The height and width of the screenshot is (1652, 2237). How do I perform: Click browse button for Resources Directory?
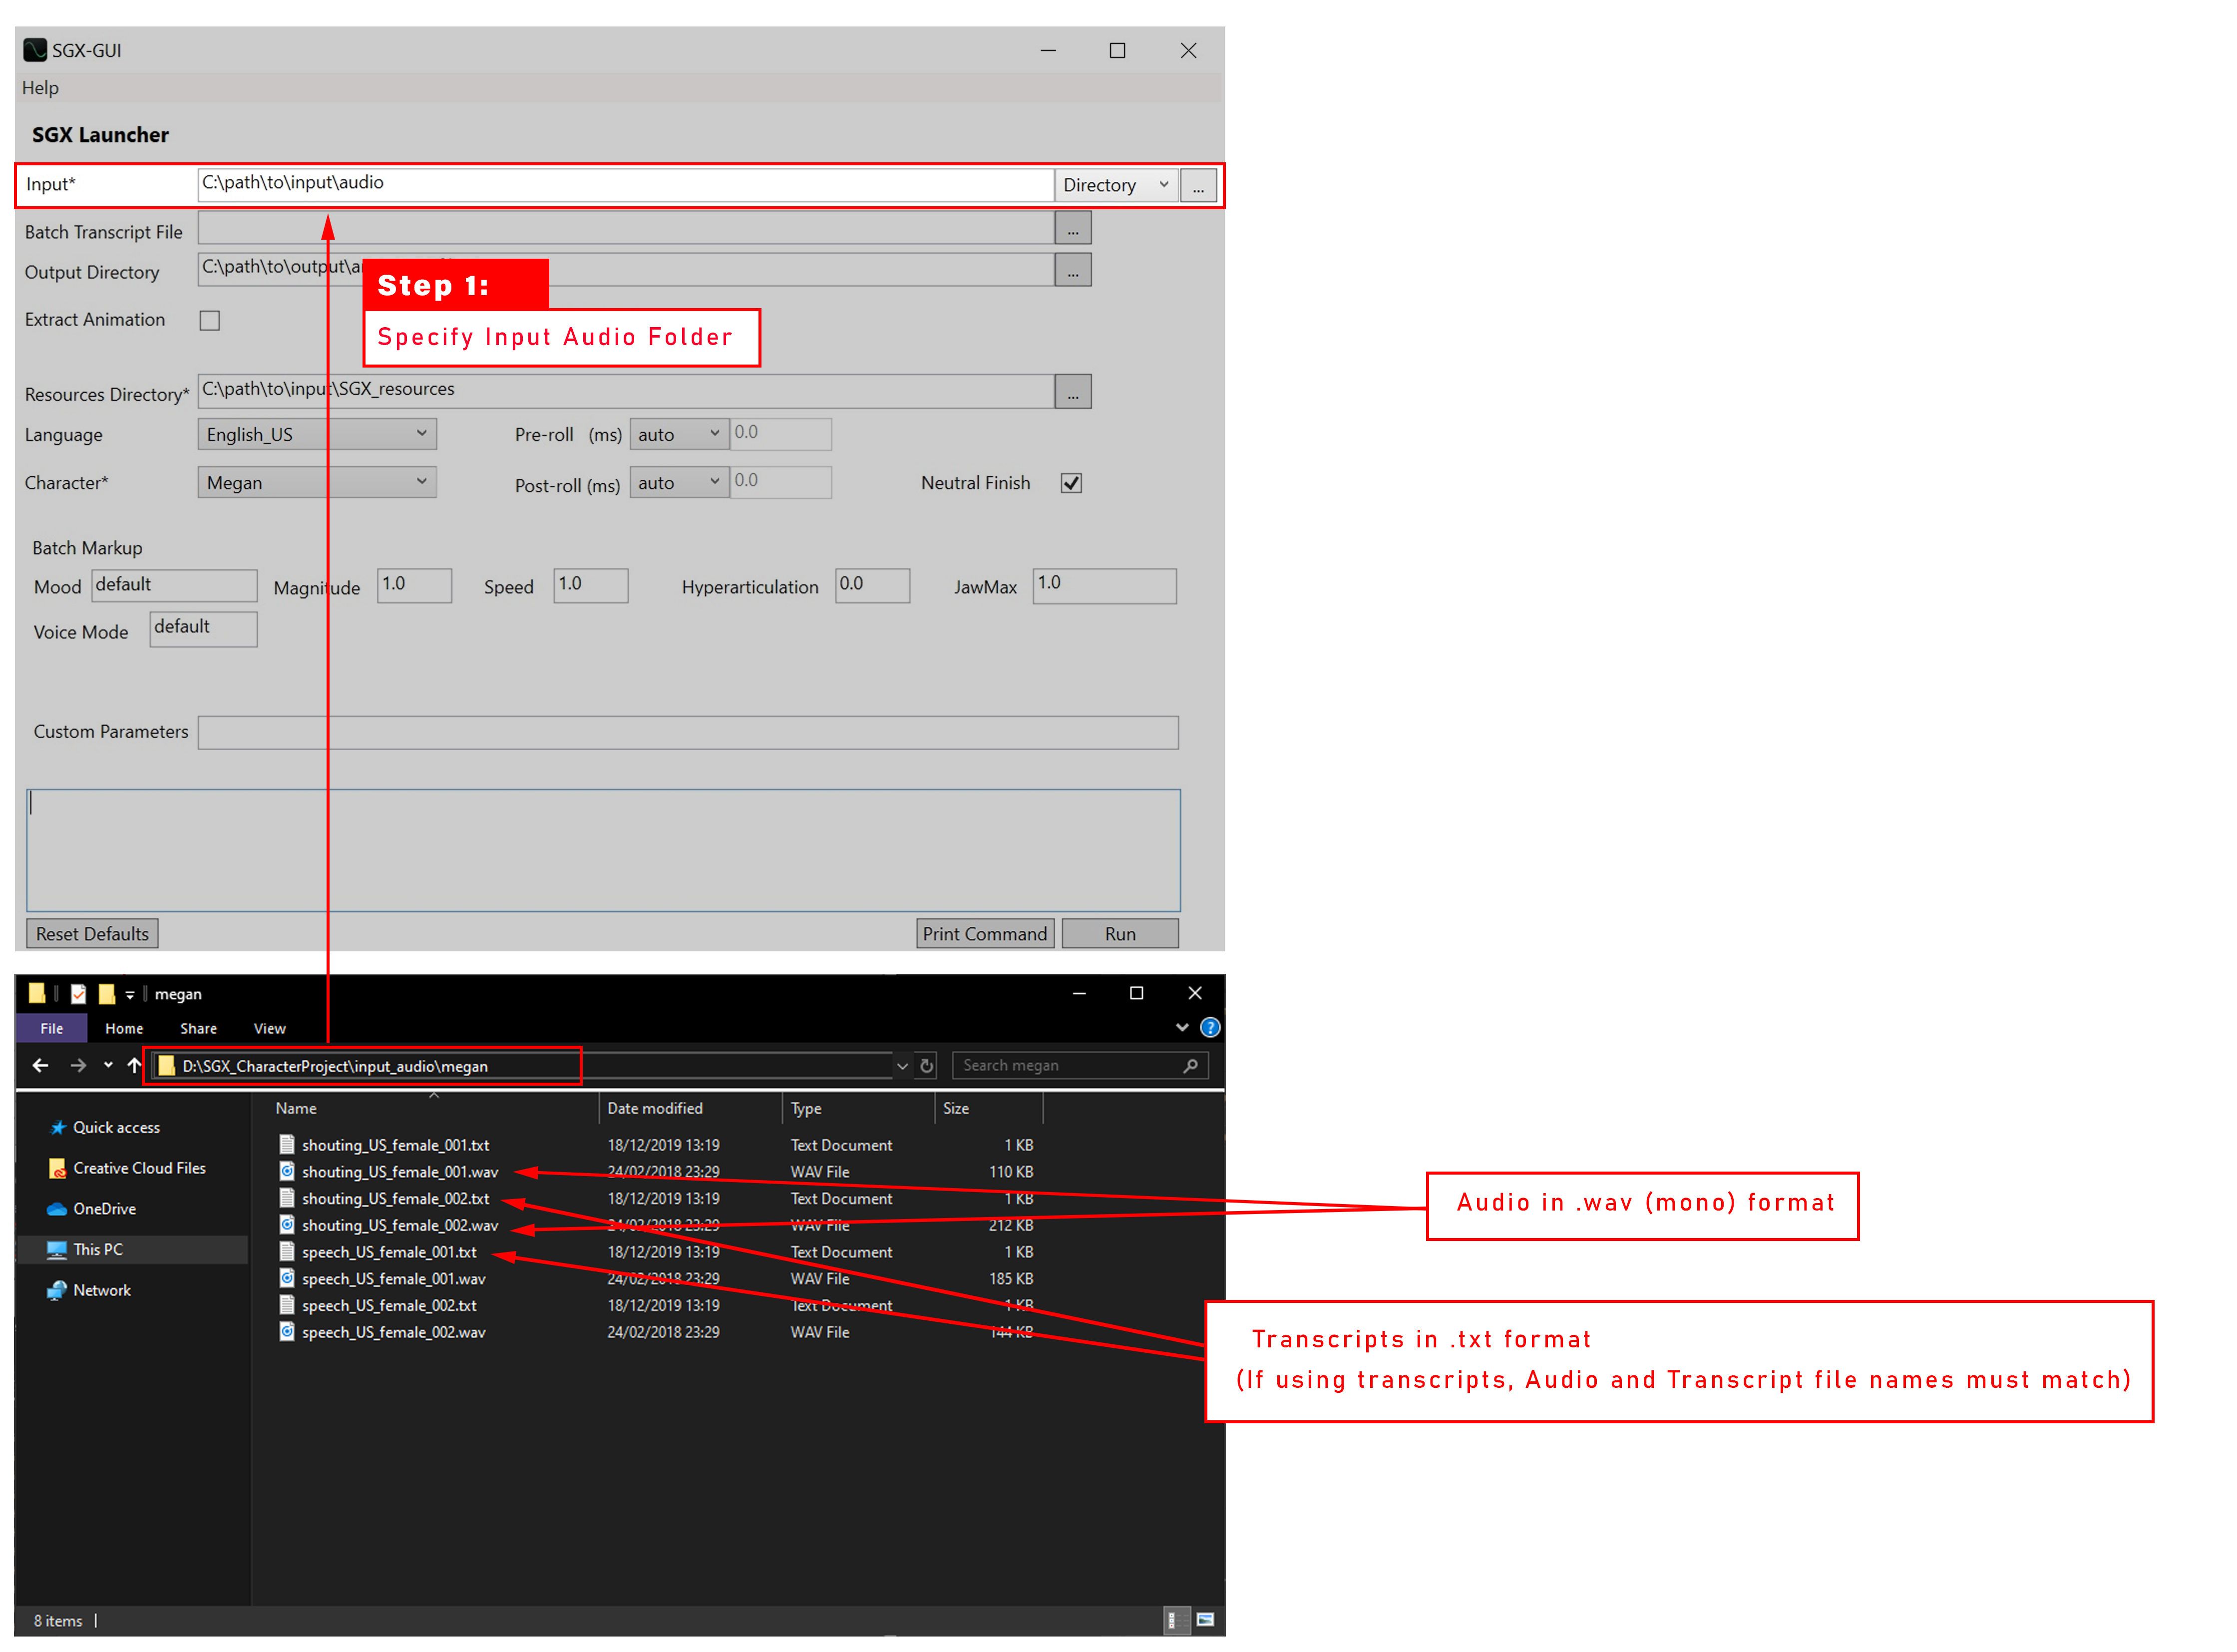pos(1073,393)
